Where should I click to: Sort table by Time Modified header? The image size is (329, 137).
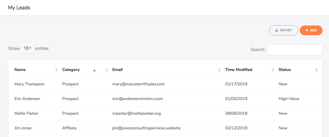click(238, 70)
